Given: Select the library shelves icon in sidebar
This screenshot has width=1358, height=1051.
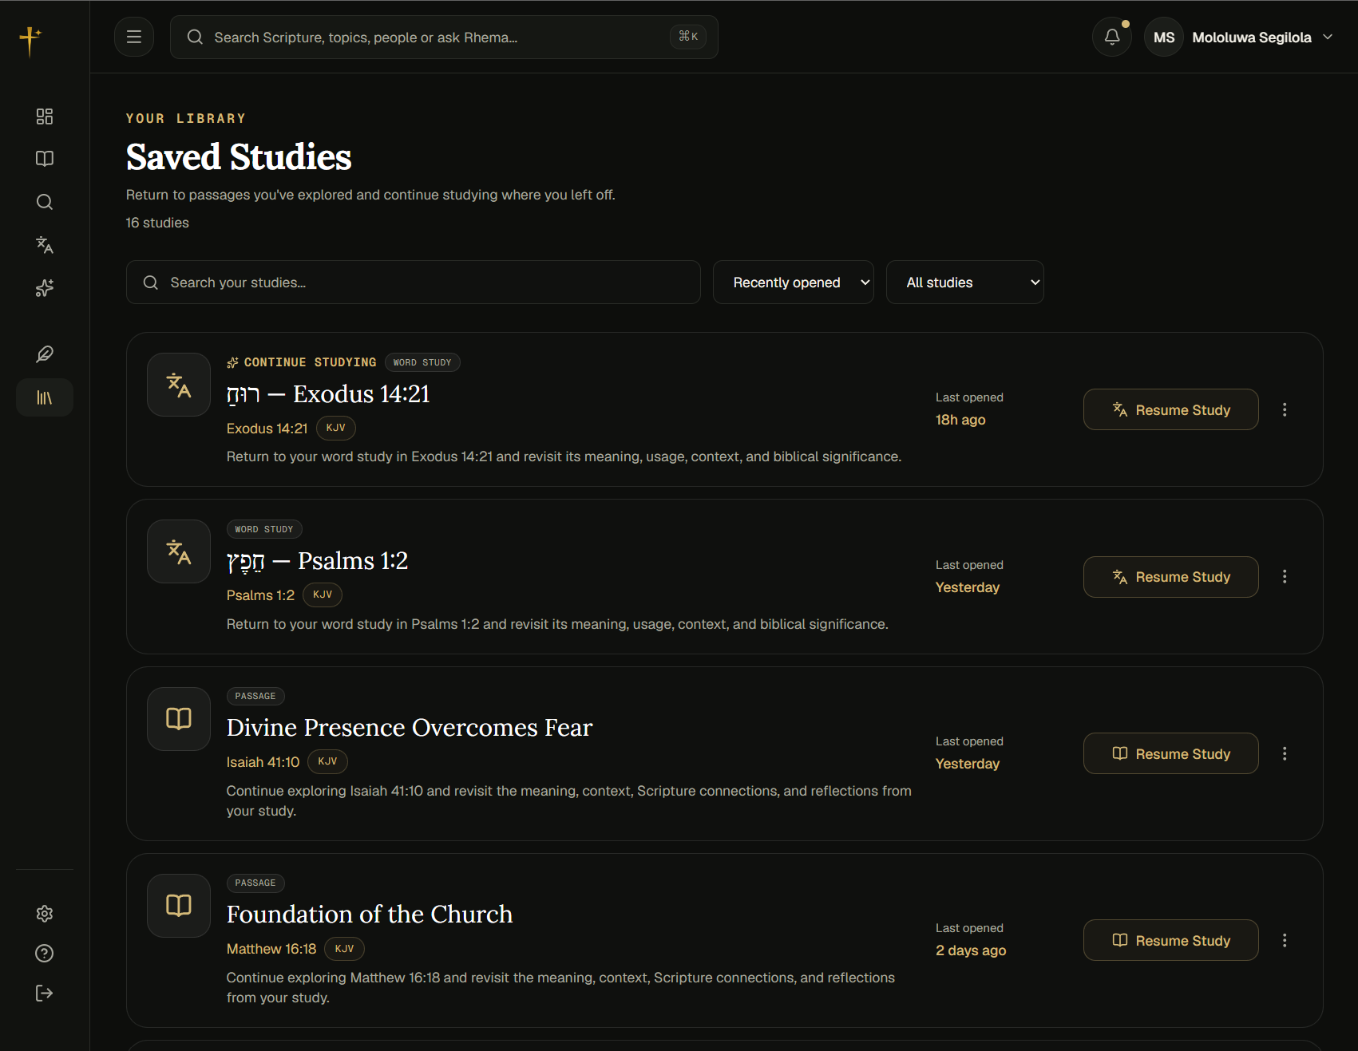Looking at the screenshot, I should coord(45,397).
